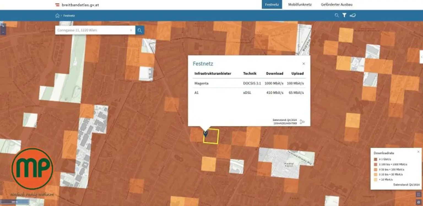Close the Downloadrate legend
Screen dimensions: 423x206
(418, 152)
